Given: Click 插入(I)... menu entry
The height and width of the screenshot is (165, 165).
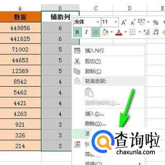Looking at the screenshot, I should [x=94, y=114].
